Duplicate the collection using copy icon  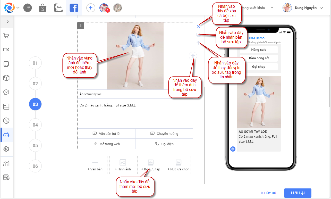(x=198, y=34)
